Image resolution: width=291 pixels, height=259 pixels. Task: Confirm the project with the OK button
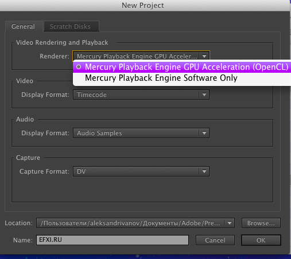point(261,240)
